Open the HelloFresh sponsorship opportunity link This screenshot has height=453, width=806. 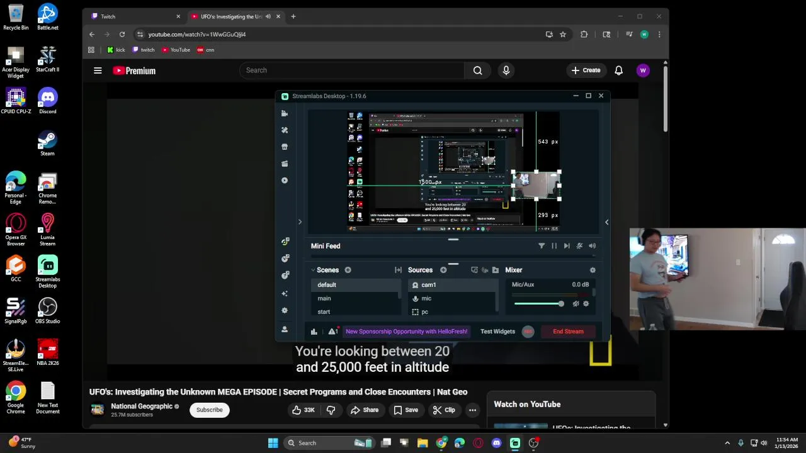point(406,332)
